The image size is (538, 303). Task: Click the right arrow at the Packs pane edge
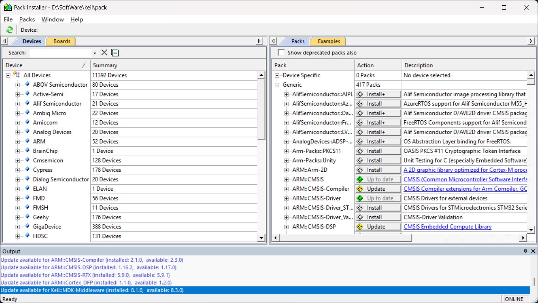pos(532,41)
